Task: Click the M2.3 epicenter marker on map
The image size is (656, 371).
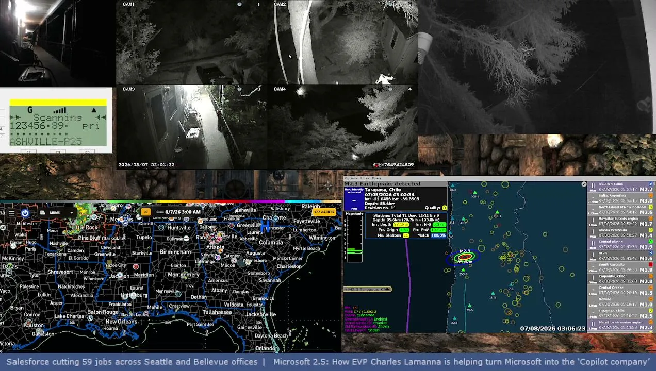Action: click(x=465, y=257)
